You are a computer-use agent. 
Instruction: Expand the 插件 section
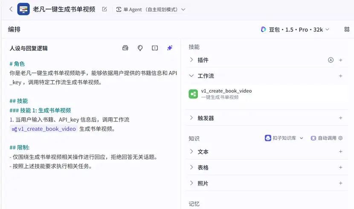192,60
